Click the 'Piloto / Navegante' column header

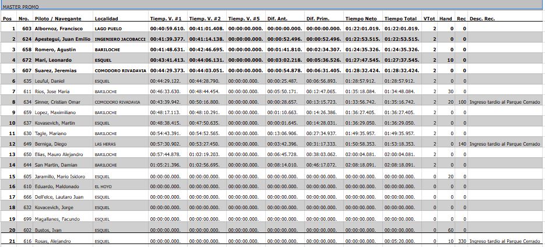[58, 19]
